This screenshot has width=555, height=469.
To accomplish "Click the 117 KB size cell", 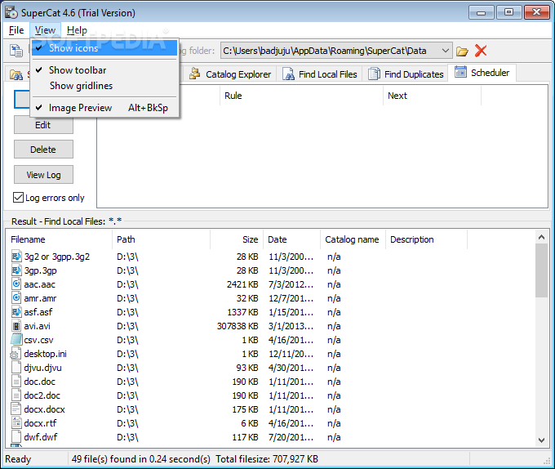I will tap(245, 437).
